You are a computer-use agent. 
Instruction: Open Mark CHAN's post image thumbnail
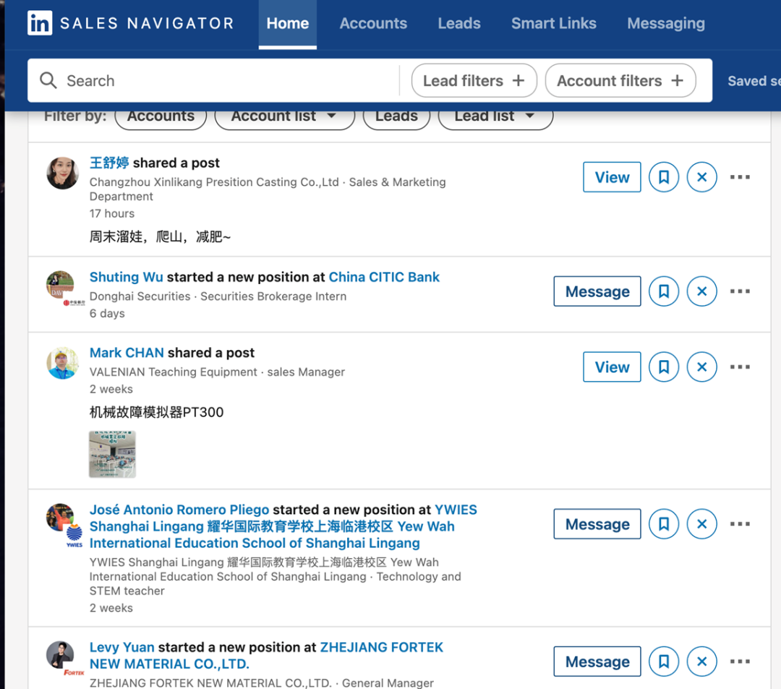[x=113, y=454]
